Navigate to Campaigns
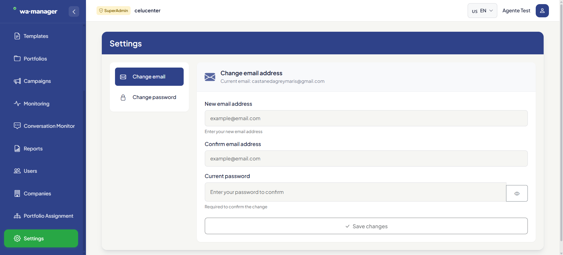The image size is (563, 255). (x=41, y=81)
